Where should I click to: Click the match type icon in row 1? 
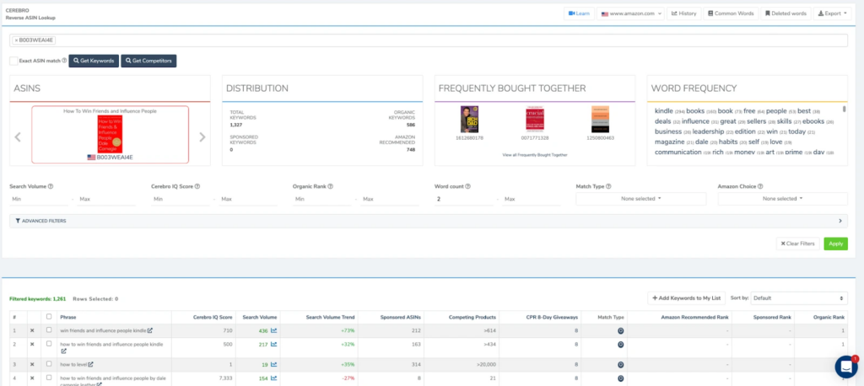(620, 331)
